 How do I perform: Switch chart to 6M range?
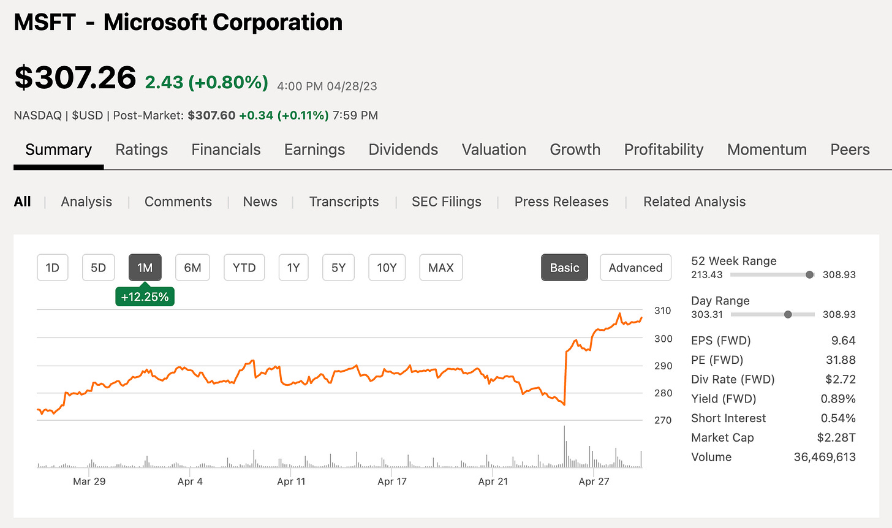click(193, 268)
